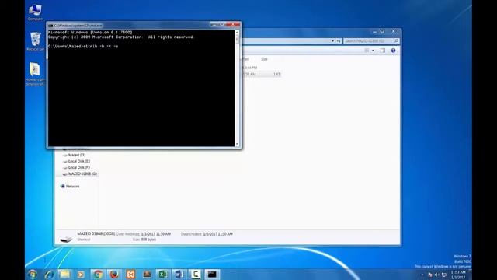The height and width of the screenshot is (280, 497).
Task: Click the taskbar clock showing 11:53 AM
Action: [x=458, y=275]
